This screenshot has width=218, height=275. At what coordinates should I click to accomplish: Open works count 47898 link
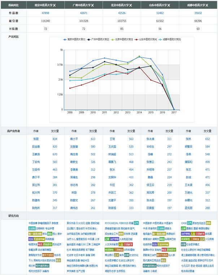[45, 13]
